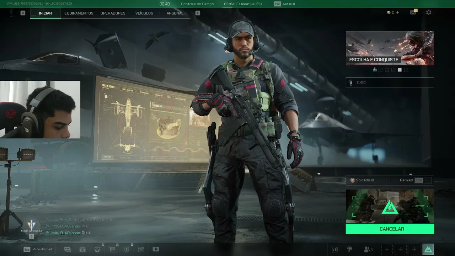Toggle the Ranked switch
The width and height of the screenshot is (455, 256).
coord(423,180)
